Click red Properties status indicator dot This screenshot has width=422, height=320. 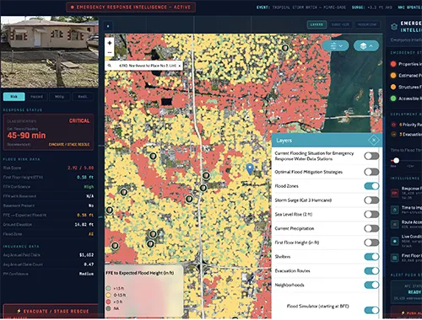pyautogui.click(x=393, y=64)
